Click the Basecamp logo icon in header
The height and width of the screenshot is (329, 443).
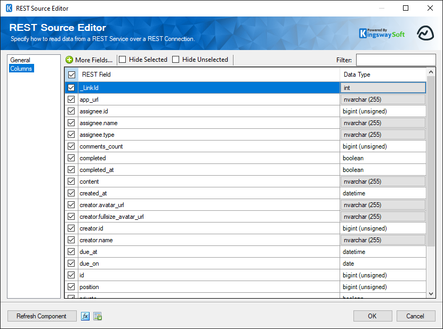tap(425, 33)
